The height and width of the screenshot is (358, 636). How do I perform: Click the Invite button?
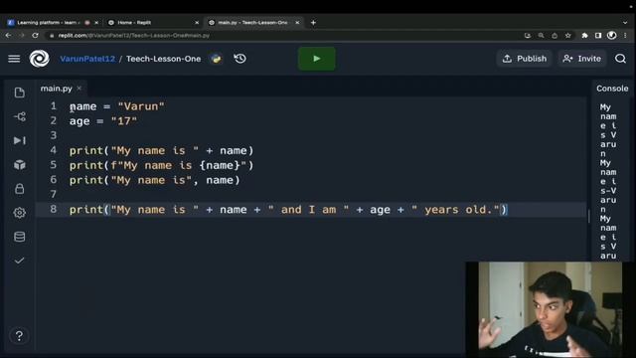coord(582,59)
